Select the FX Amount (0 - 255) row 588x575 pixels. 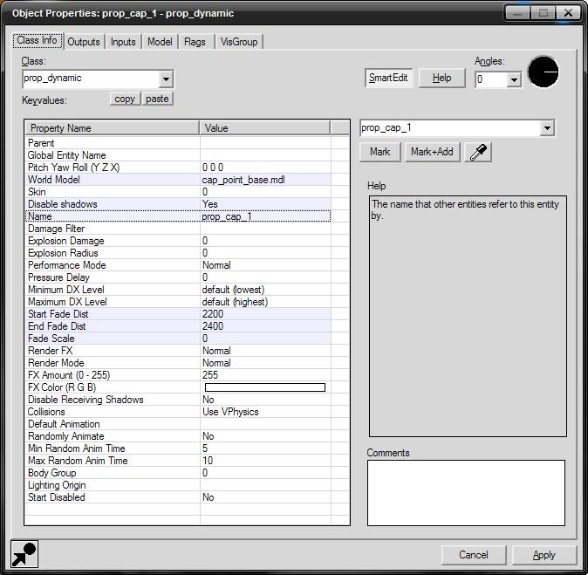click(x=178, y=375)
